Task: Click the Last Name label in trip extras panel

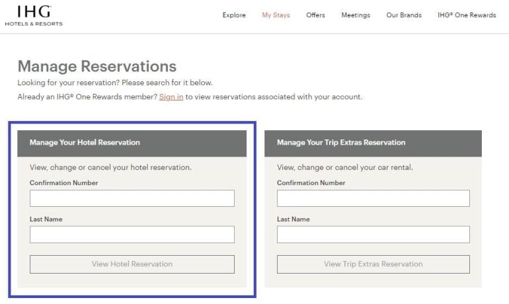Action: point(294,219)
